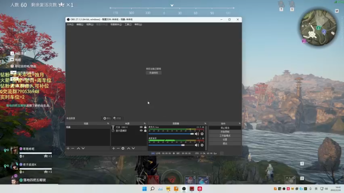Open the Edit menu in OBS
Screen dimensions: 344x193
coord(80,24)
